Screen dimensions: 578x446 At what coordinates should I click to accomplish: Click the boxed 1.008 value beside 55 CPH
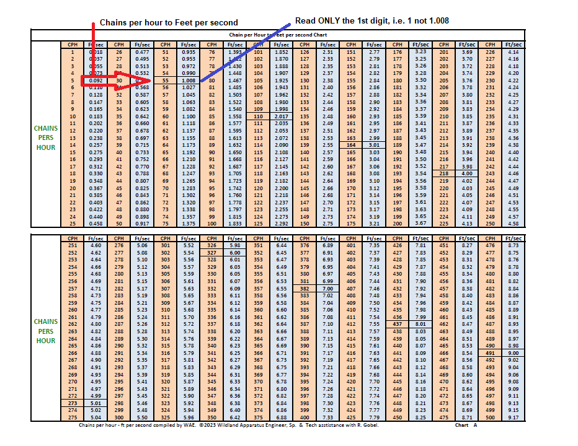pos(189,79)
